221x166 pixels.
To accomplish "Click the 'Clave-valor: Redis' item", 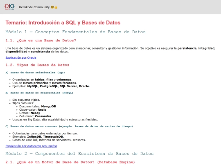I will click(x=33, y=110).
